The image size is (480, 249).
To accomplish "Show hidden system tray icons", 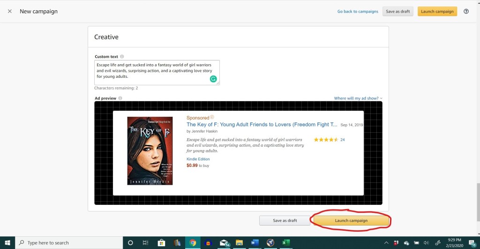I will (x=386, y=242).
